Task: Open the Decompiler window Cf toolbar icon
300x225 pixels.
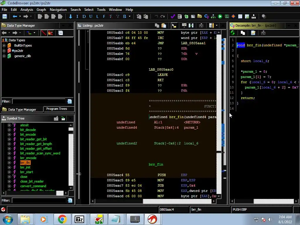Action: (x=207, y=16)
